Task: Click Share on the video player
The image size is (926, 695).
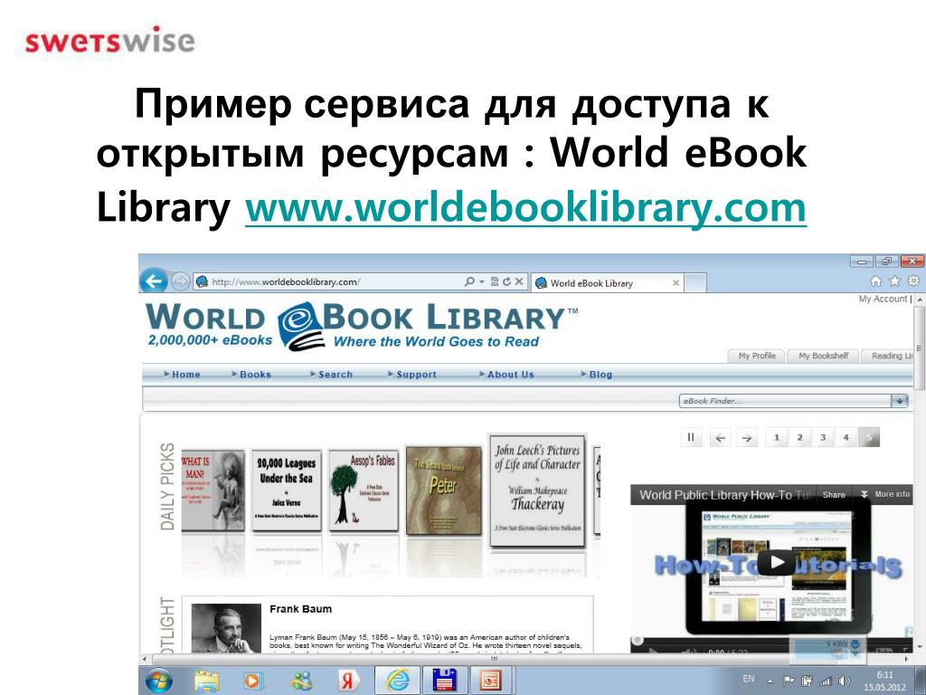Action: 834,495
